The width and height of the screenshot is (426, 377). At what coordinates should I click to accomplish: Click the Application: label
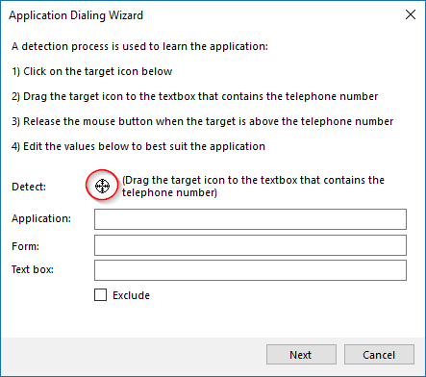point(41,218)
